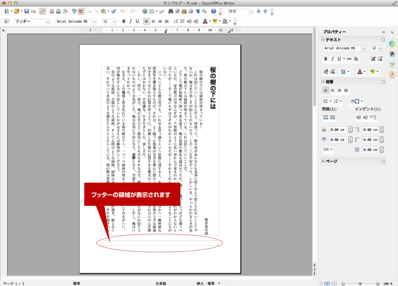Screen dimensions: 398x286
Task: Open Styles and Formatting icon left of フッター
Action: coord(7,21)
